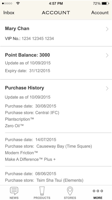
Task: Open the Point Balance: 3000 row
Action: [56, 63]
